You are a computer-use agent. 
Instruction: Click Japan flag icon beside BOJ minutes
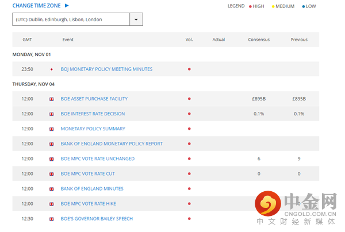click(x=51, y=69)
